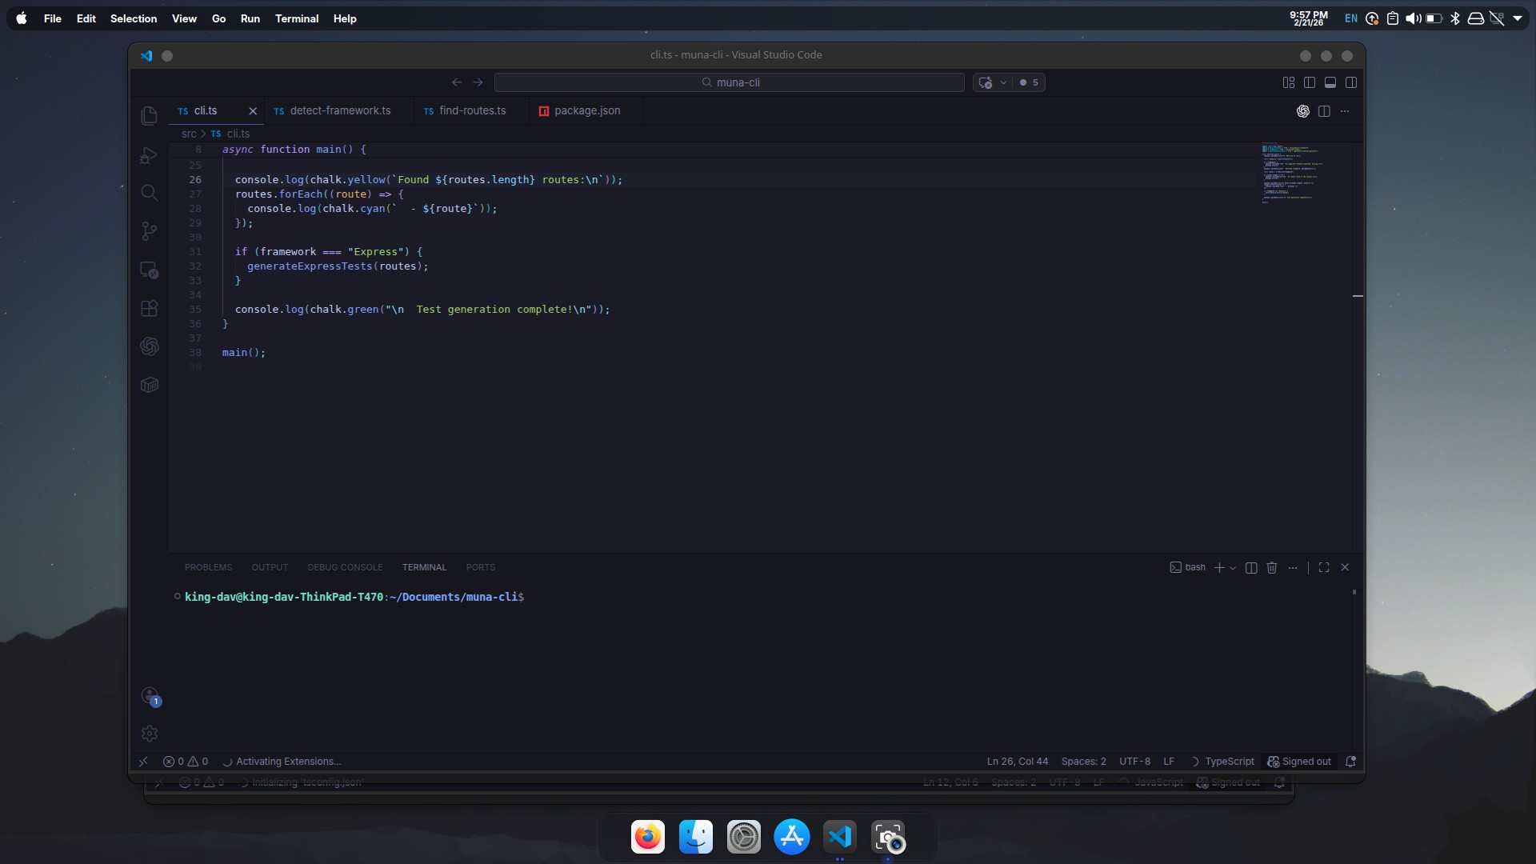
Task: Open Firefox from the dock
Action: point(648,838)
